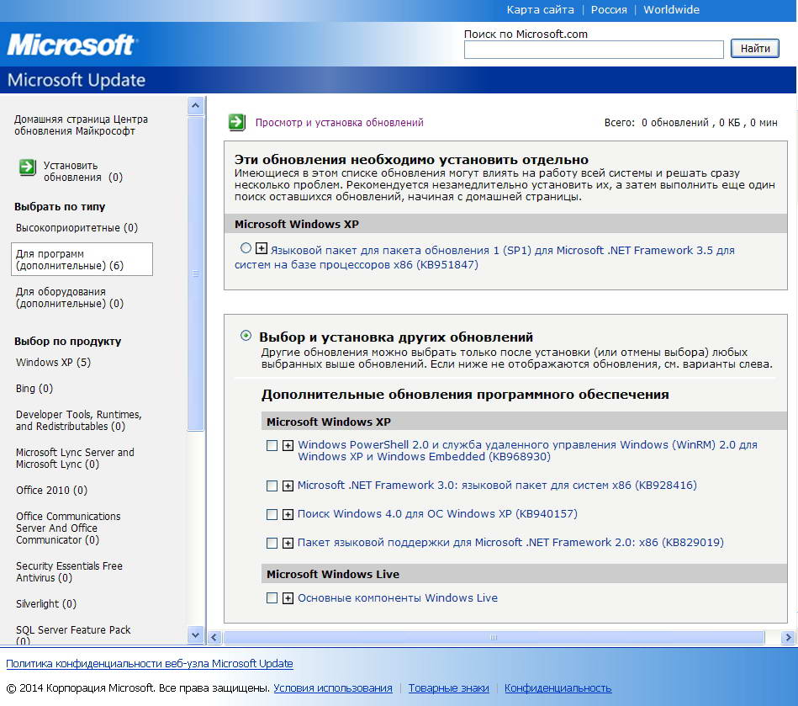Image resolution: width=798 pixels, height=706 pixels.
Task: Expand the .NET Framework 2.0 KB829019 entry
Action: 288,544
